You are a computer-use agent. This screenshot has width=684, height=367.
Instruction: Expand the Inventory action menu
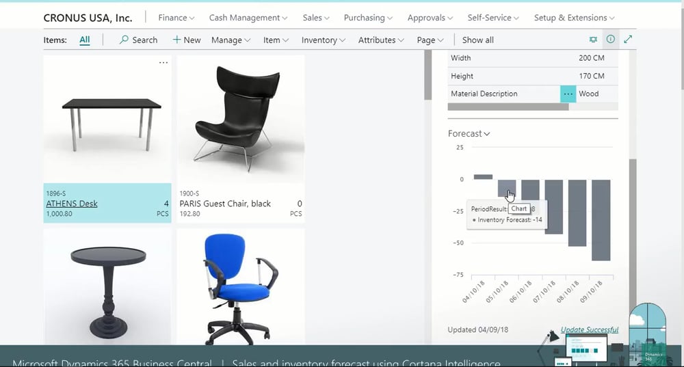pyautogui.click(x=324, y=40)
